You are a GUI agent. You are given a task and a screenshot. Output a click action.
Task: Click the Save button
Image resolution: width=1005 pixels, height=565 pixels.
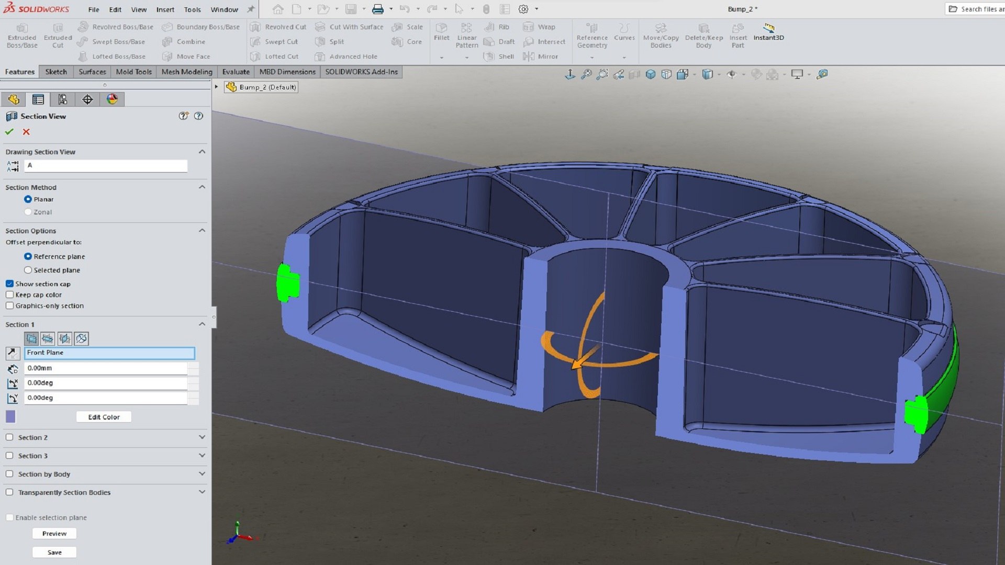click(54, 552)
